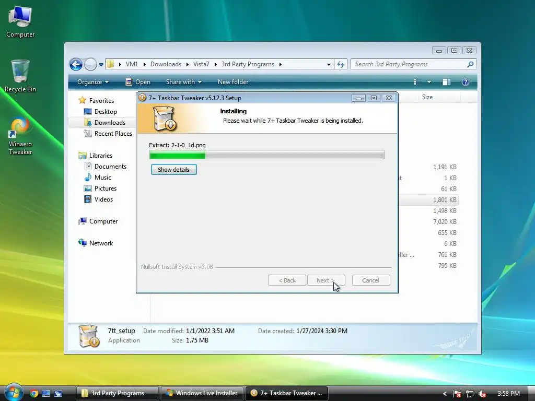The width and height of the screenshot is (535, 401).
Task: Click 7tt_setup icon in details pane
Action: (x=89, y=336)
